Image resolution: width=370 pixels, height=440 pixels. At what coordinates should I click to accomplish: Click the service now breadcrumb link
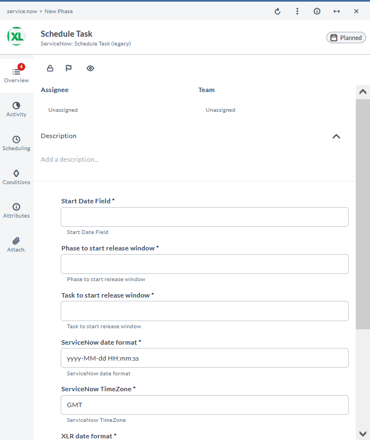pyautogui.click(x=22, y=11)
